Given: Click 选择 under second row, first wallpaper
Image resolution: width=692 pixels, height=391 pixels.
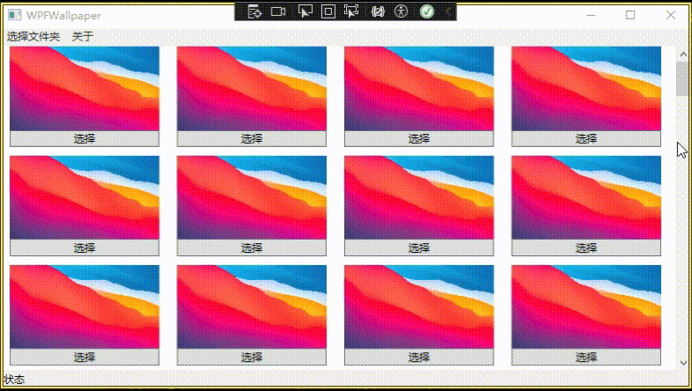Looking at the screenshot, I should [85, 247].
